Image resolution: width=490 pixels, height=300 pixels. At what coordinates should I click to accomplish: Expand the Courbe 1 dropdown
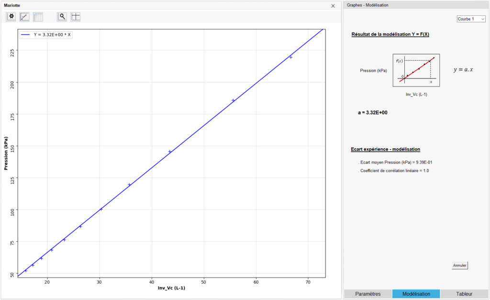471,19
